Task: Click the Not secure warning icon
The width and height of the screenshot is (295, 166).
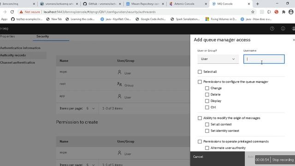Action: pos(21,12)
